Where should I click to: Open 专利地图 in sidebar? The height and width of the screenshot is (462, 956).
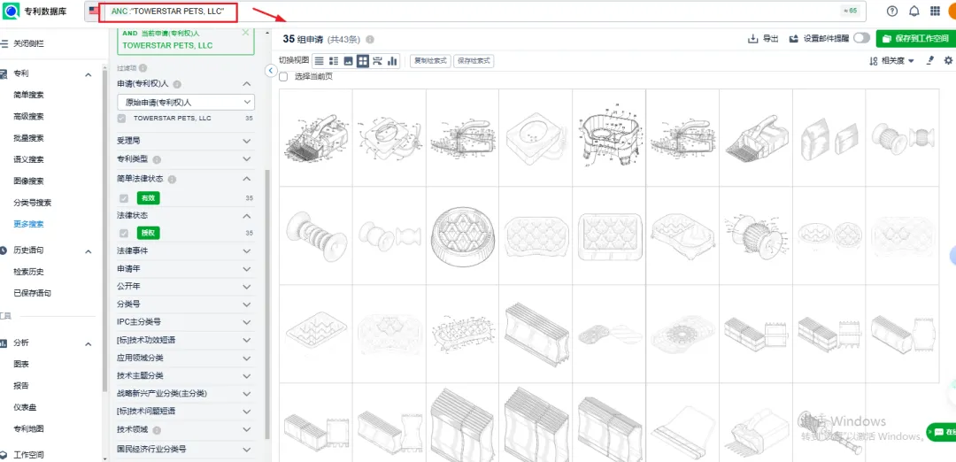28,429
